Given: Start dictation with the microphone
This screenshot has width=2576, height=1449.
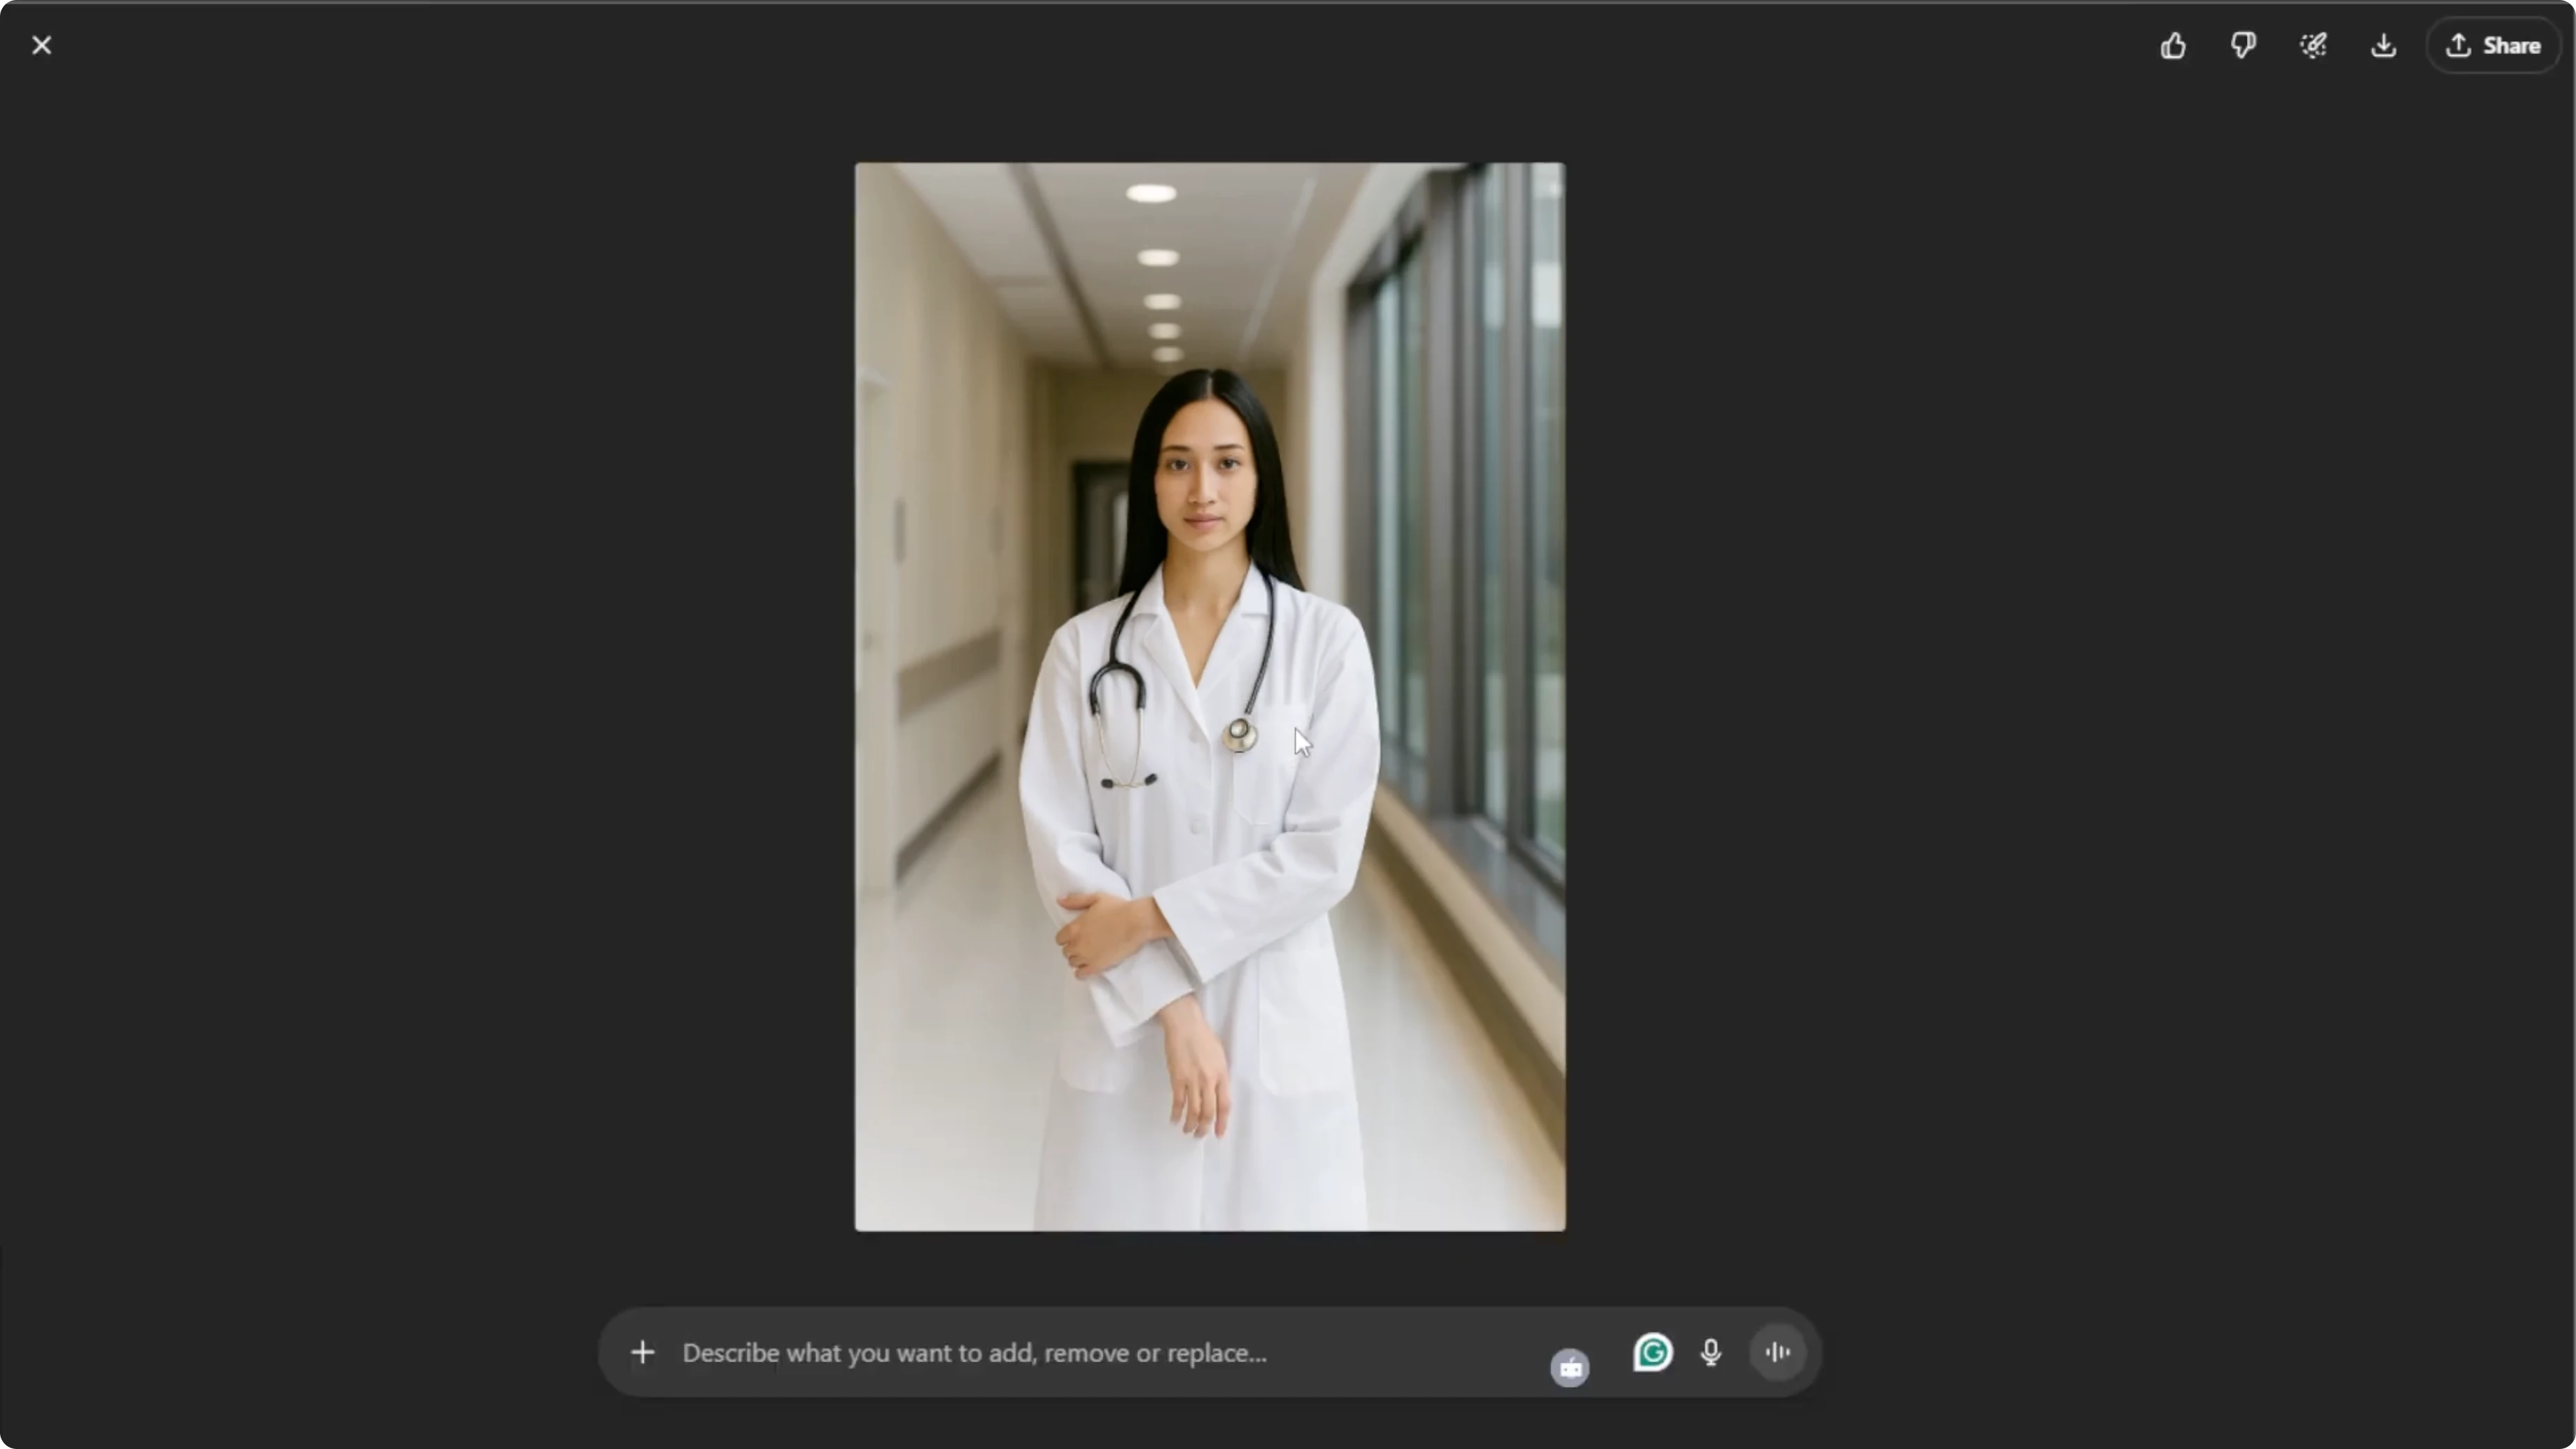Looking at the screenshot, I should (x=1711, y=1352).
